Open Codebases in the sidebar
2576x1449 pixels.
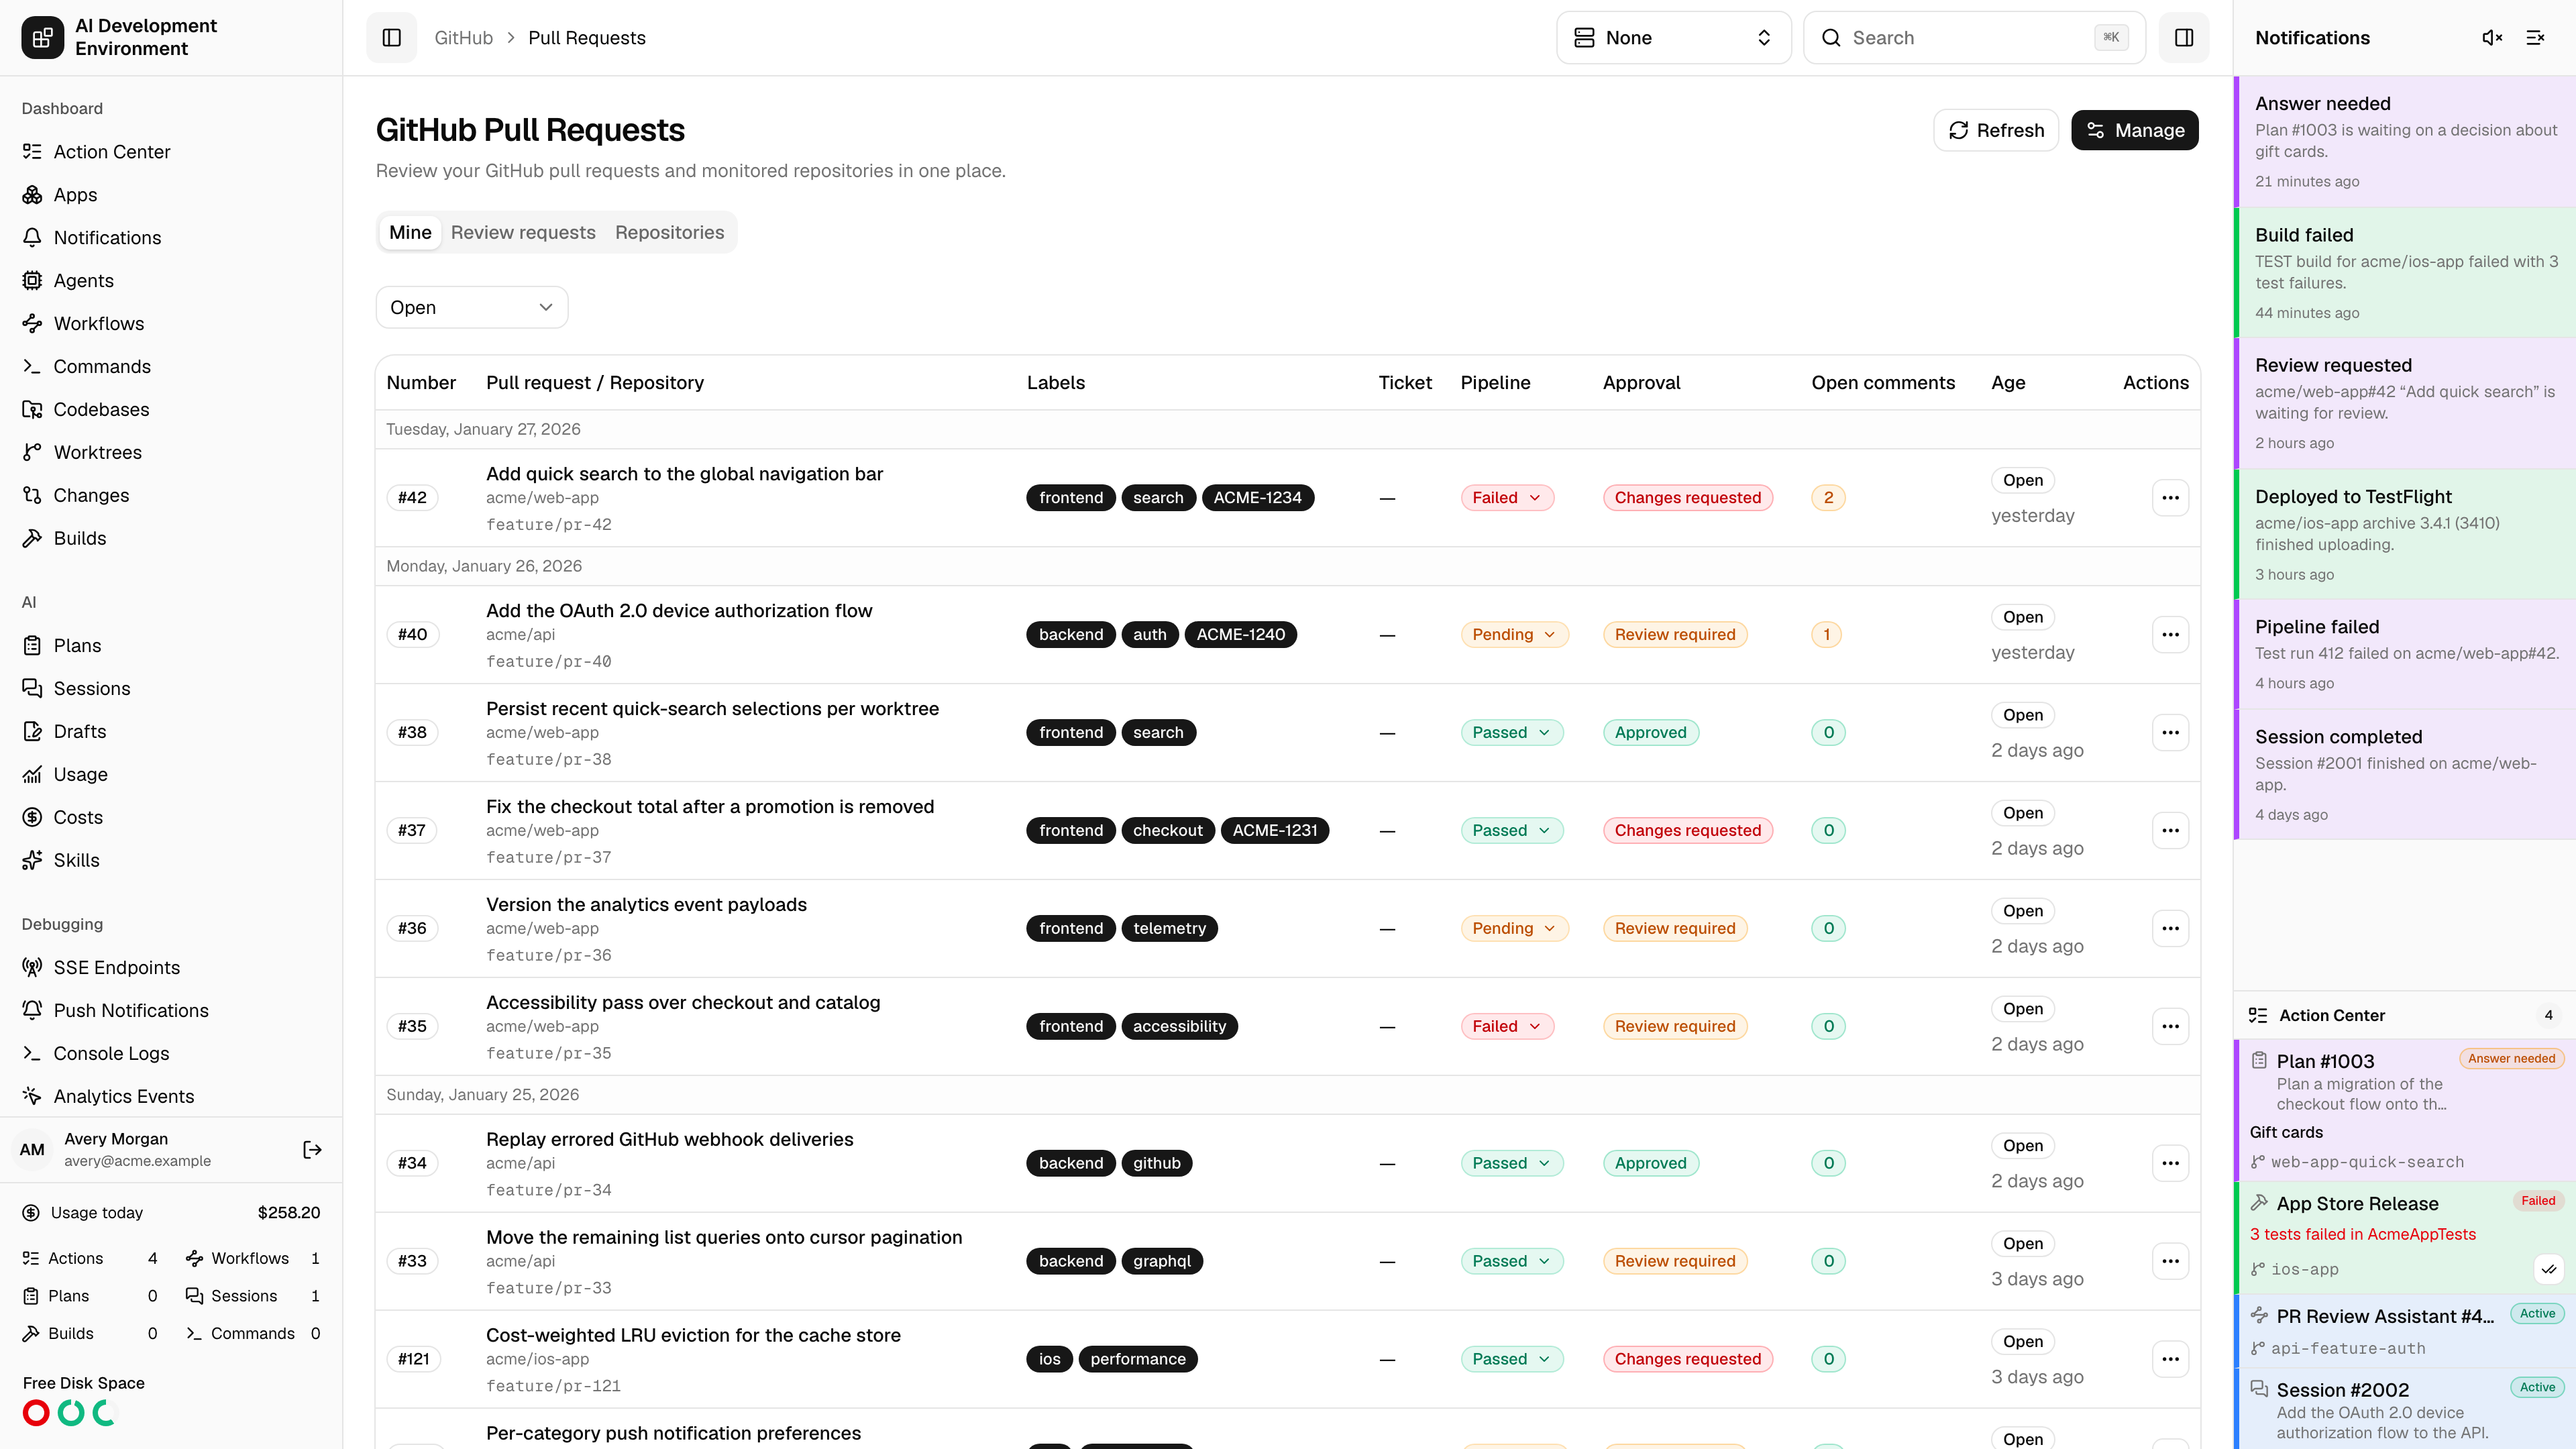[x=171, y=410]
